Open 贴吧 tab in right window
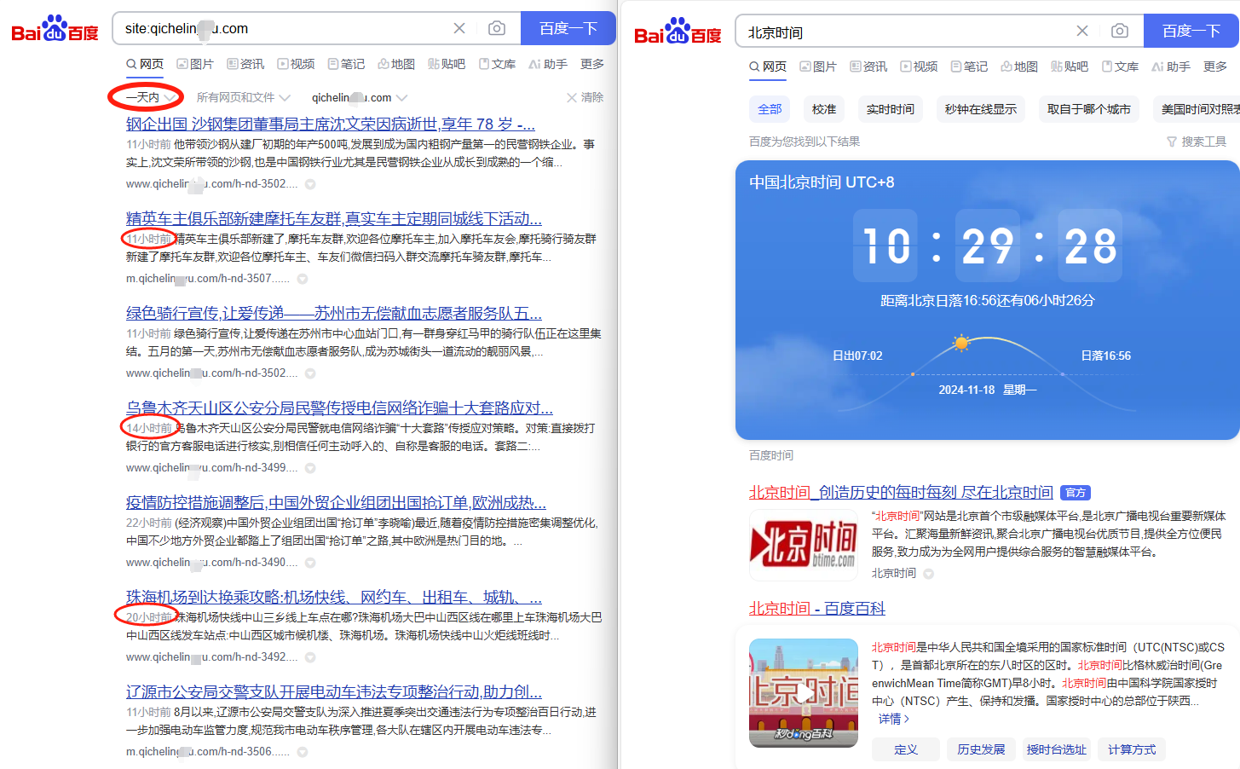The image size is (1240, 769). tap(1070, 66)
